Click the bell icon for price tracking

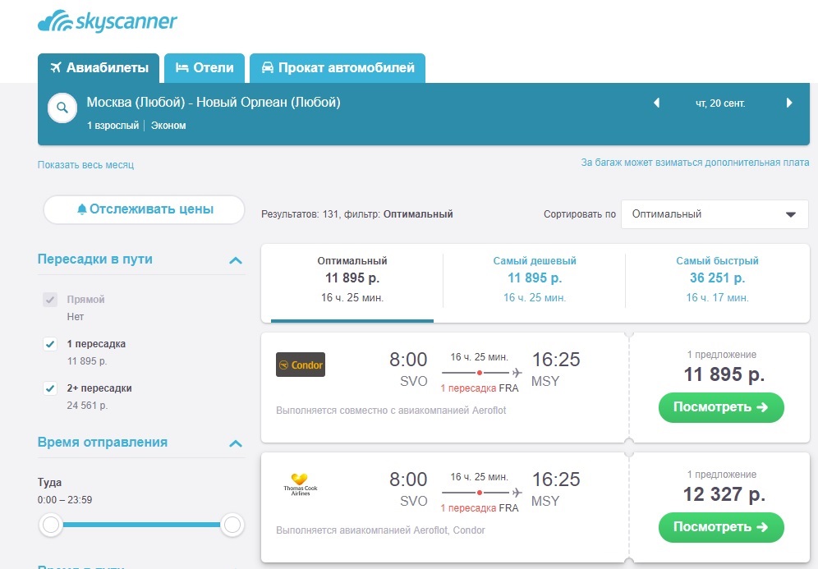pyautogui.click(x=81, y=209)
